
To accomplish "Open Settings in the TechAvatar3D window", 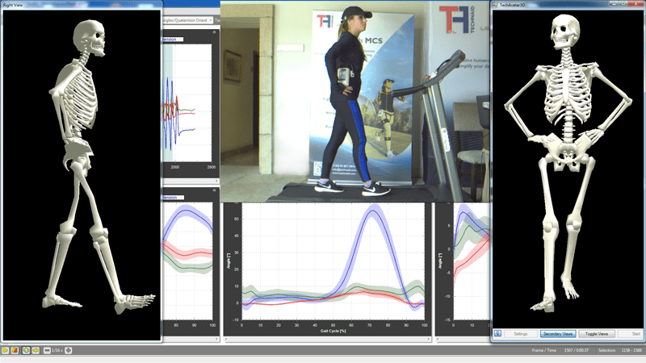I will pos(521,333).
